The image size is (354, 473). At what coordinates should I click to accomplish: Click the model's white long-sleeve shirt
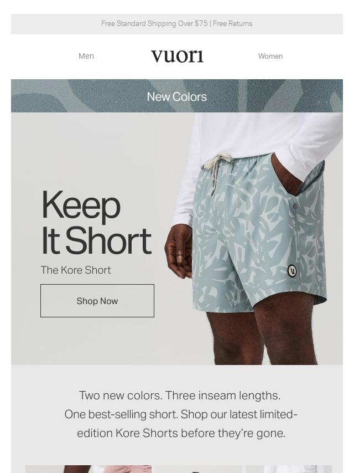[259, 151]
